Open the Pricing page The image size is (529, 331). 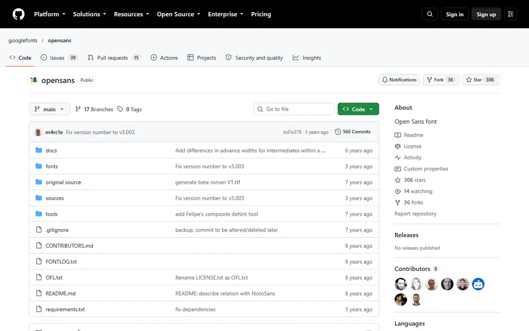click(x=261, y=14)
